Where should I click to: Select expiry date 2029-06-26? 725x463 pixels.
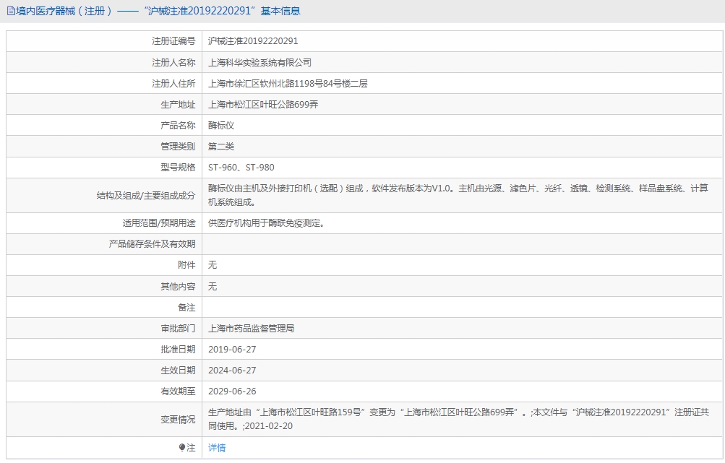tap(232, 391)
